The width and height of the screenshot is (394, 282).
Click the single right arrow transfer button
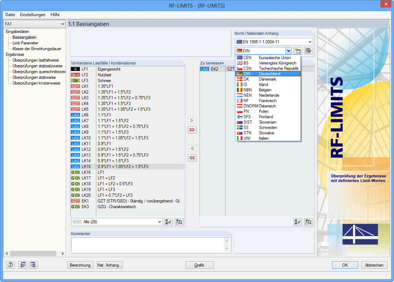point(192,121)
